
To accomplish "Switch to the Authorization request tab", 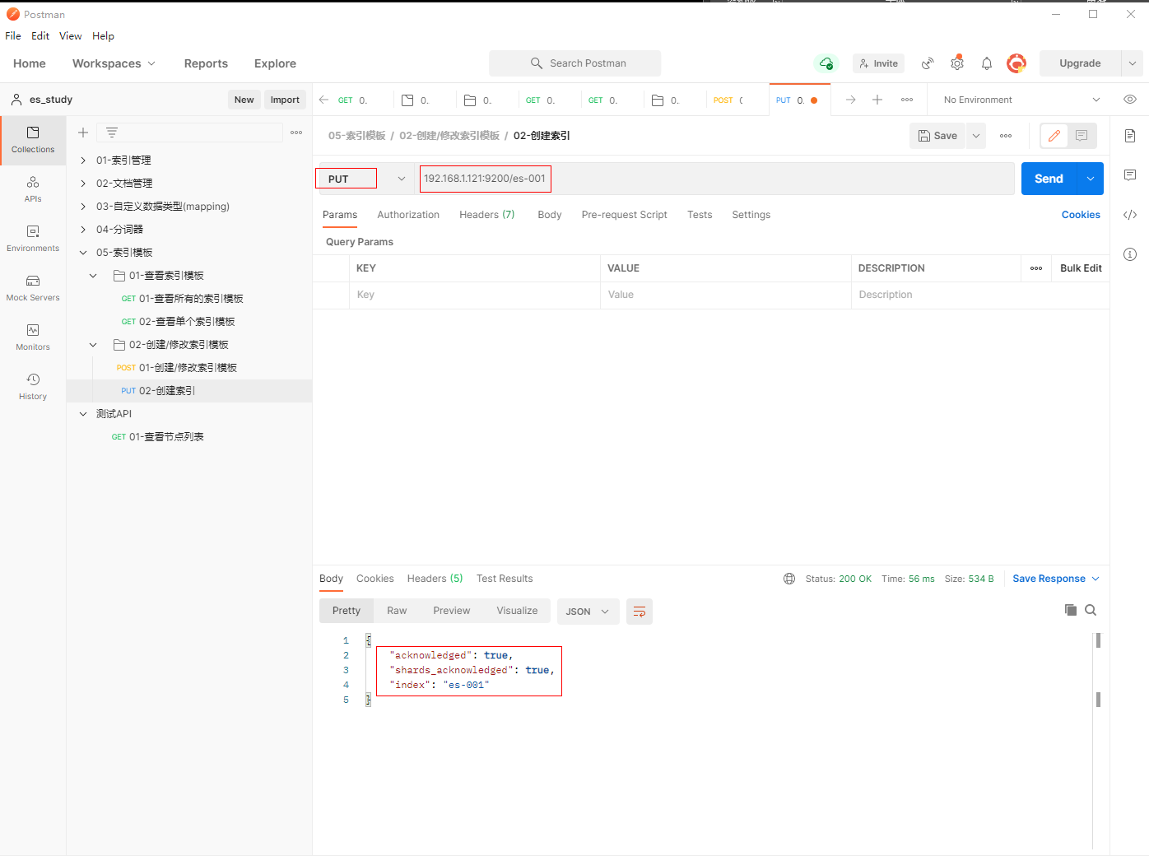I will point(408,215).
